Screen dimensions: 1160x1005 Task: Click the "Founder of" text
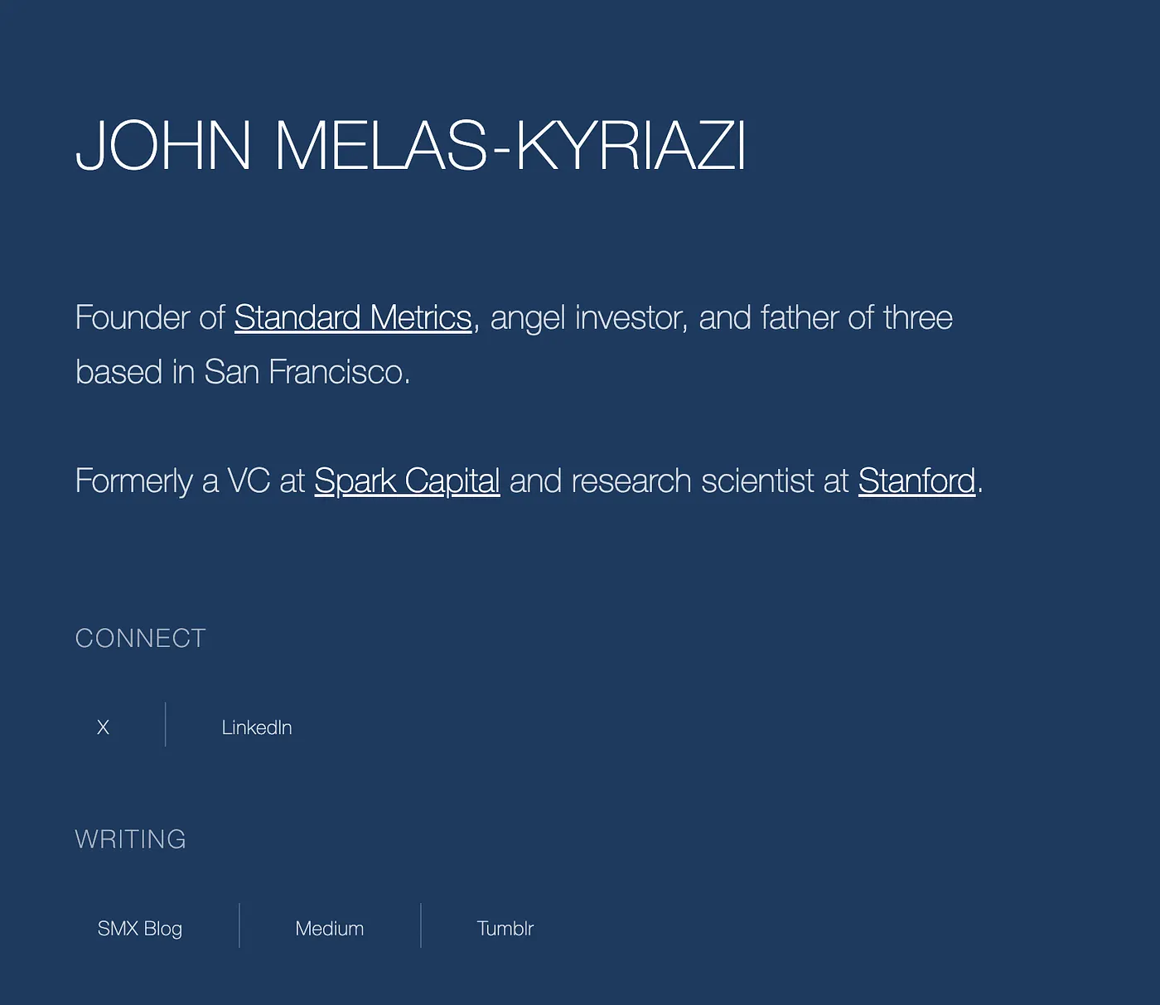pos(150,317)
